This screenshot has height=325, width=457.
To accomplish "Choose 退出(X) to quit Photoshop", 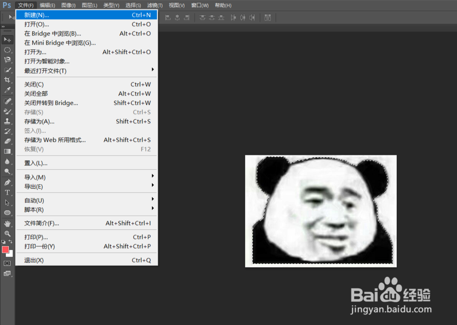I will (x=86, y=260).
